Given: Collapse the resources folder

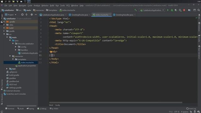Looking at the screenshot, I should tap(10, 56).
